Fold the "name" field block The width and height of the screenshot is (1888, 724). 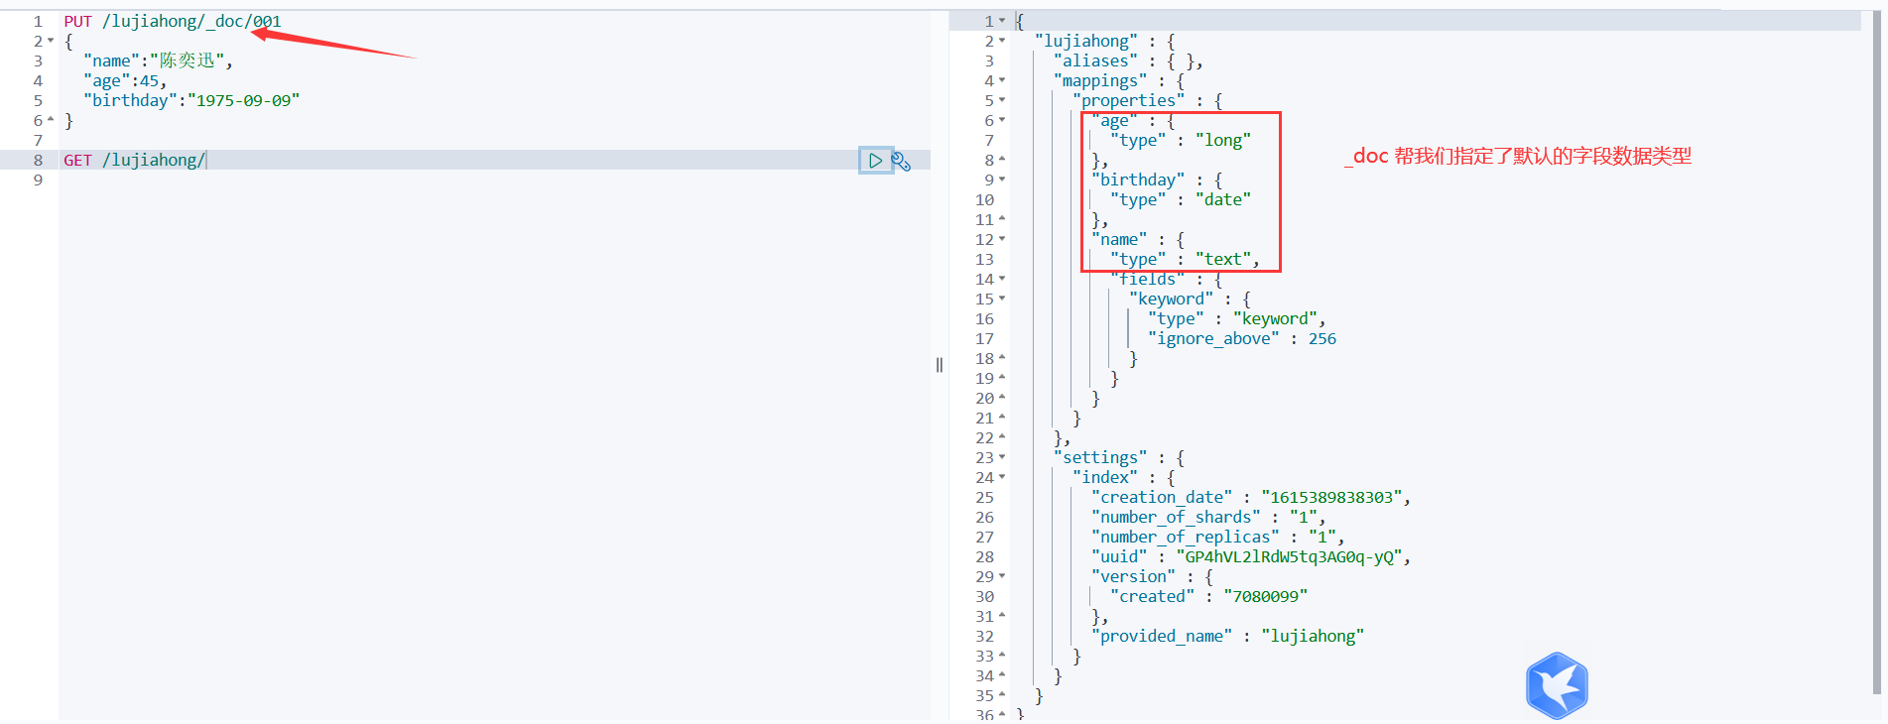tap(1002, 240)
